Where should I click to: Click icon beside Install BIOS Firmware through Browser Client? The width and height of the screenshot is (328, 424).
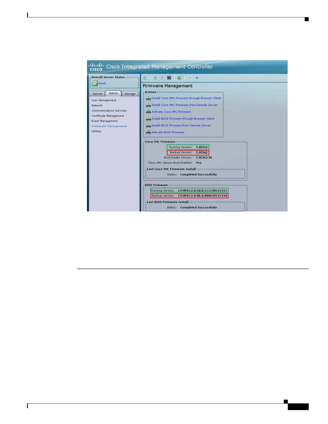point(148,119)
